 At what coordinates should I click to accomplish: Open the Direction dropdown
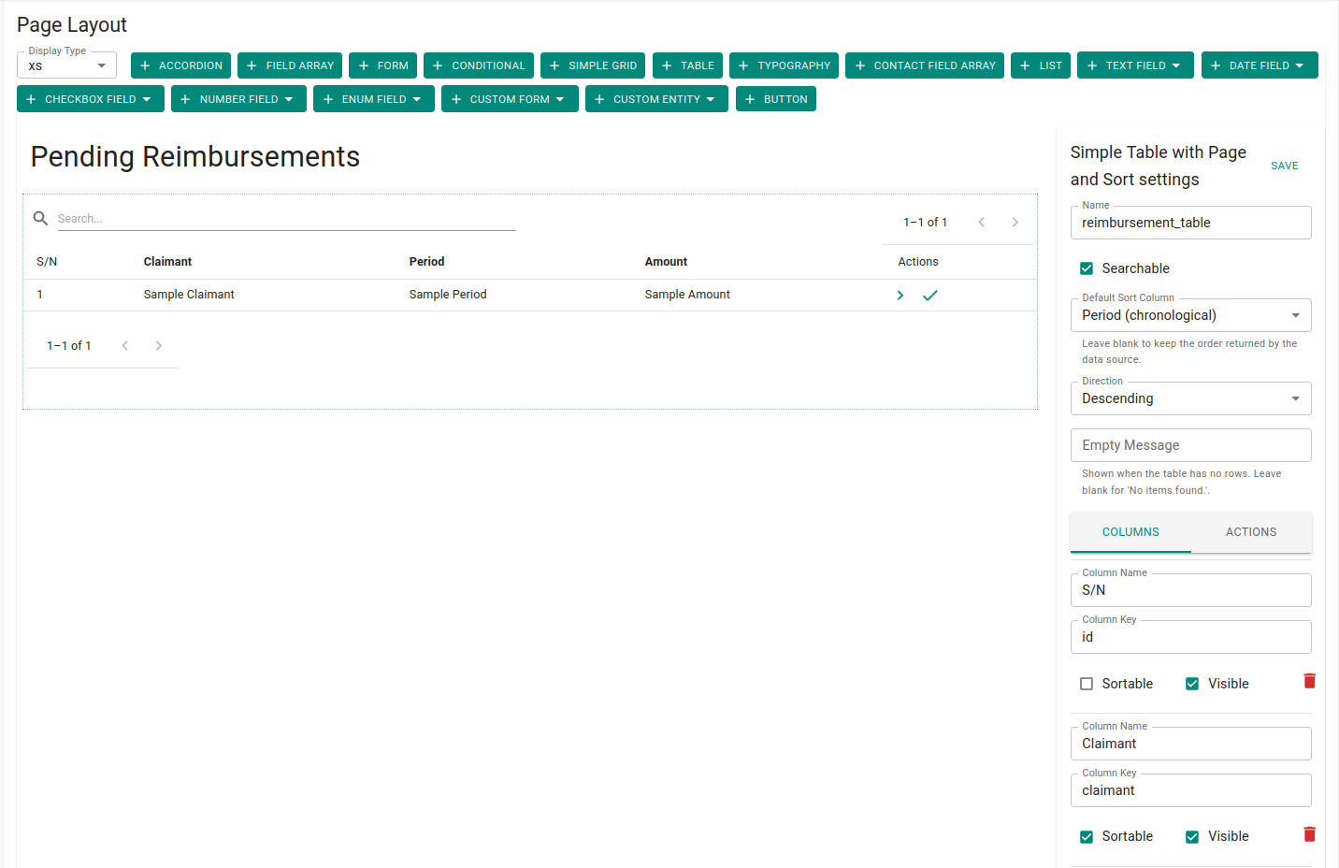click(1190, 398)
